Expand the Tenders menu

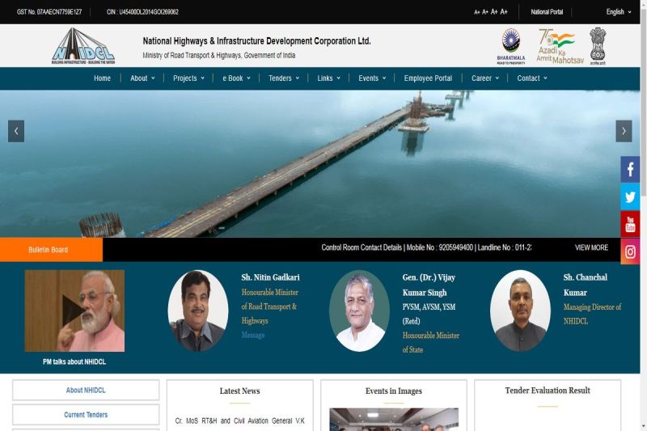click(284, 78)
